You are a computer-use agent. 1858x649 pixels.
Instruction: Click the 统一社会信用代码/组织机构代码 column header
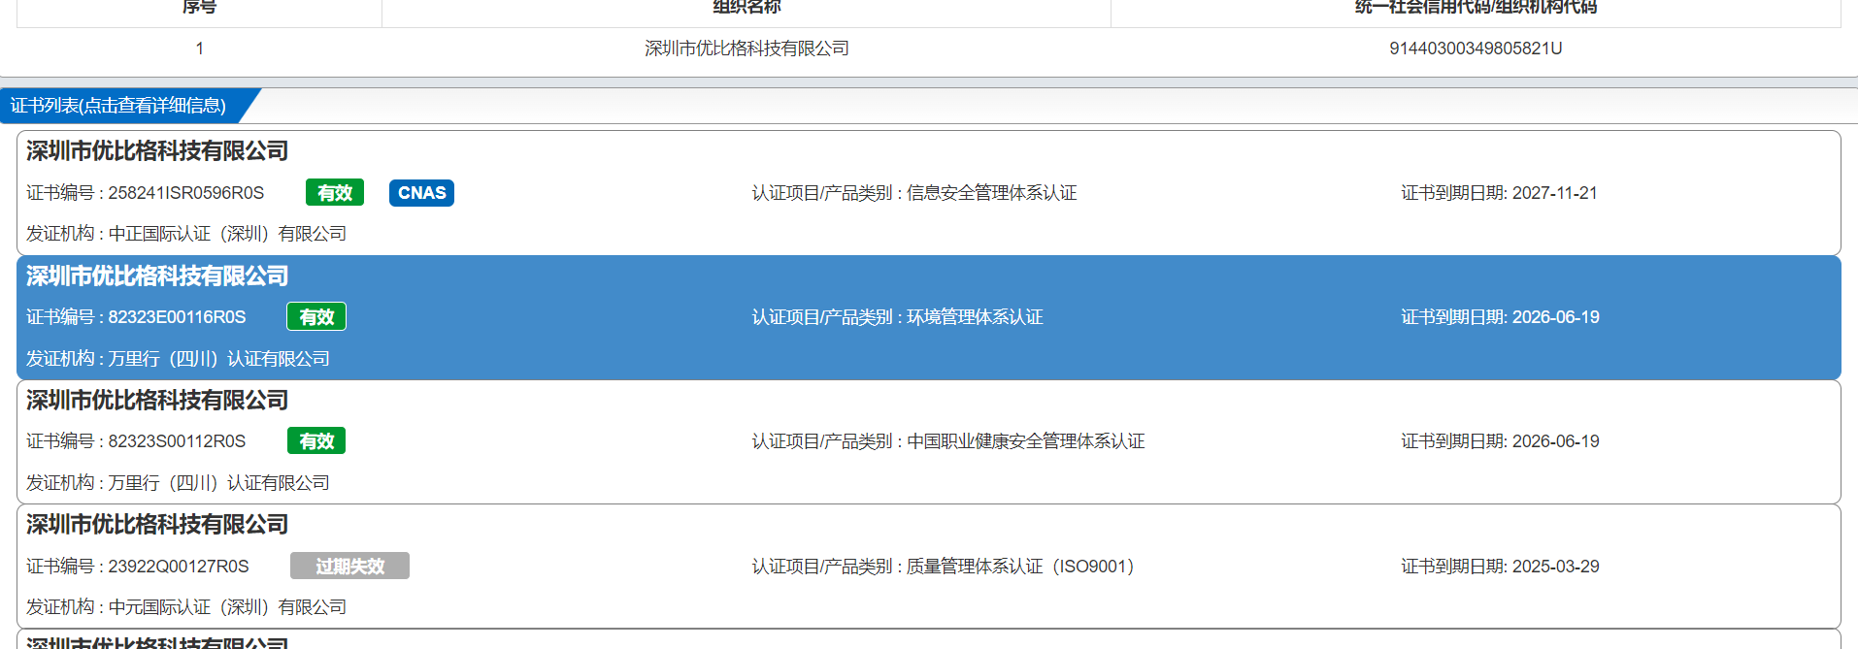click(x=1476, y=7)
